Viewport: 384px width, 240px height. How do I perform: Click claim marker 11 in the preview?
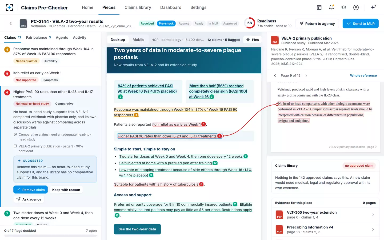click(235, 204)
